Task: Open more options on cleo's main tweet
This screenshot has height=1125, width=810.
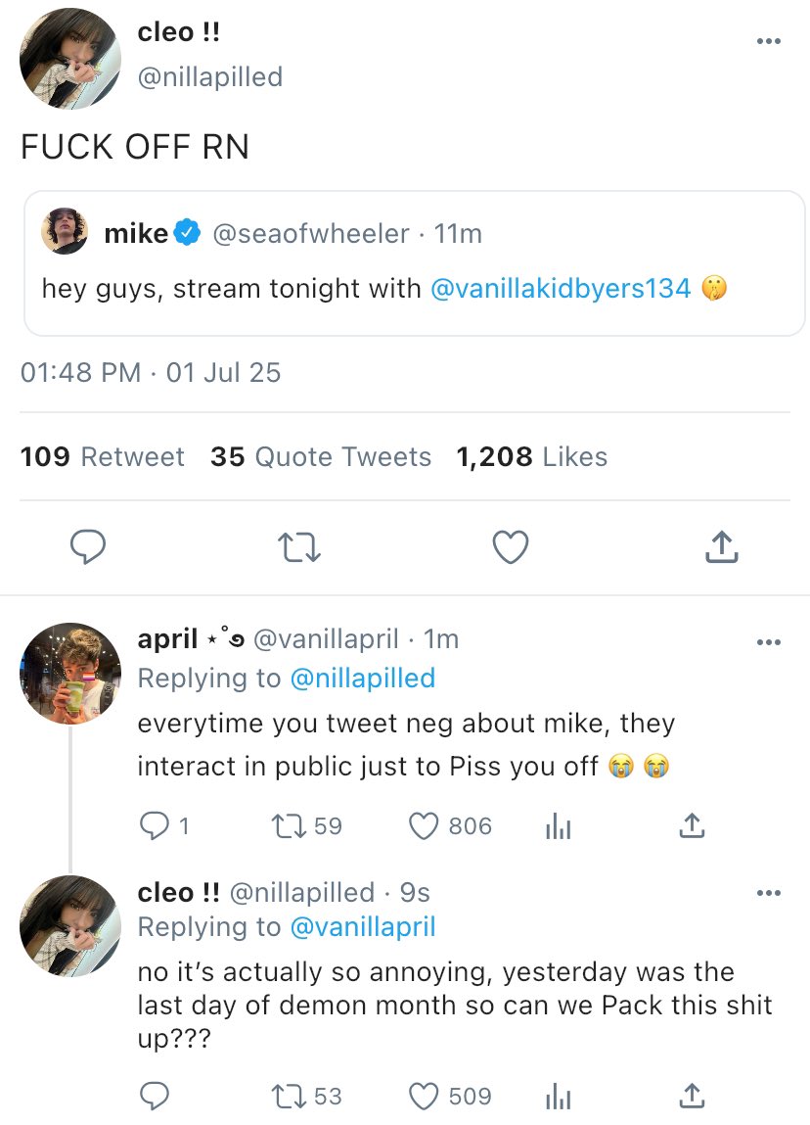Action: (x=769, y=41)
